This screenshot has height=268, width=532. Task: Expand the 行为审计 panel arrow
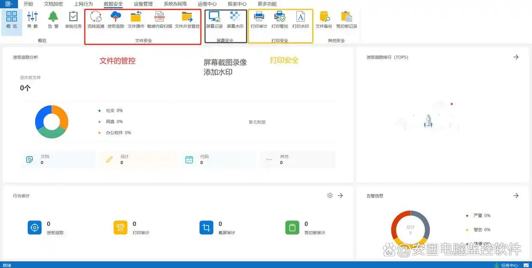click(341, 196)
